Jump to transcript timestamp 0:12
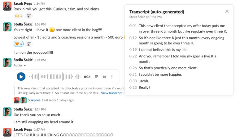 pyautogui.click(x=133, y=38)
